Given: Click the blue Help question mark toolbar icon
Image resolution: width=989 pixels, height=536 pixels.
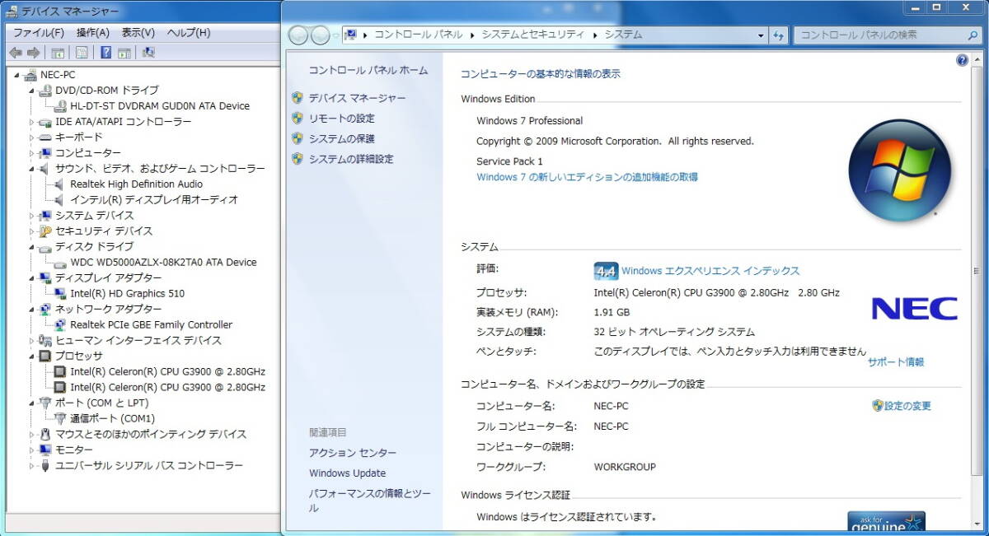Looking at the screenshot, I should (x=105, y=53).
